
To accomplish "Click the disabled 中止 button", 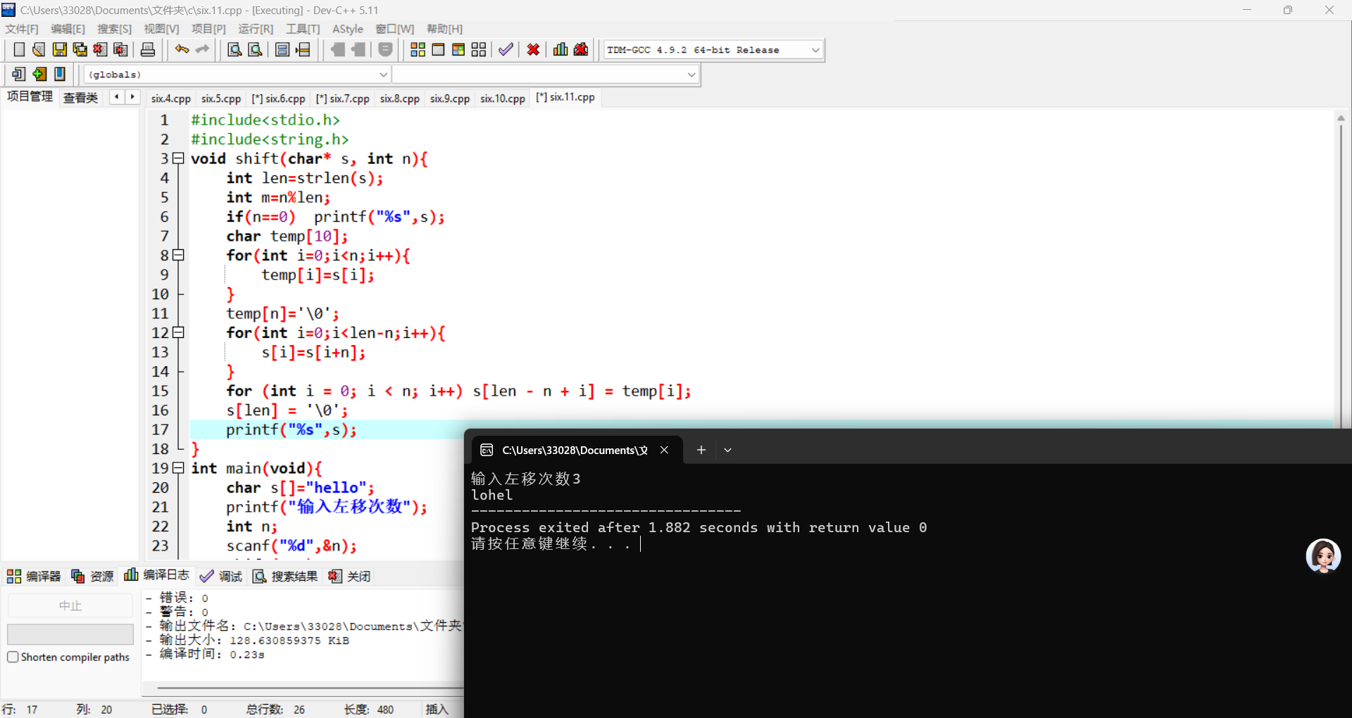I will click(x=70, y=605).
